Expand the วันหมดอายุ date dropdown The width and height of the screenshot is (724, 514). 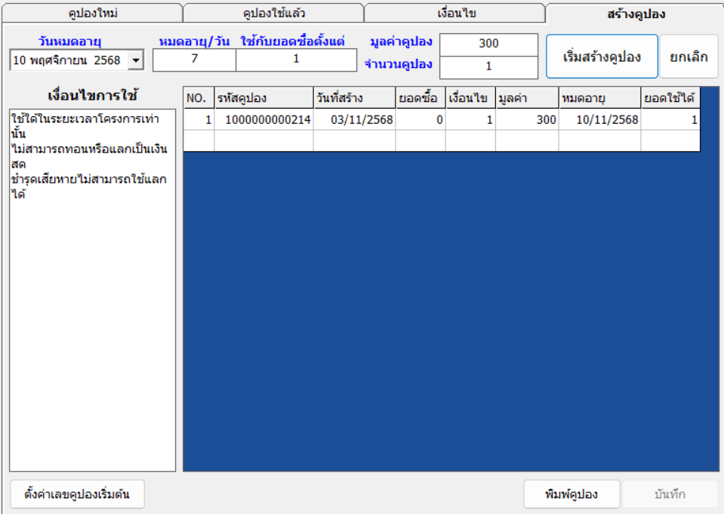135,60
